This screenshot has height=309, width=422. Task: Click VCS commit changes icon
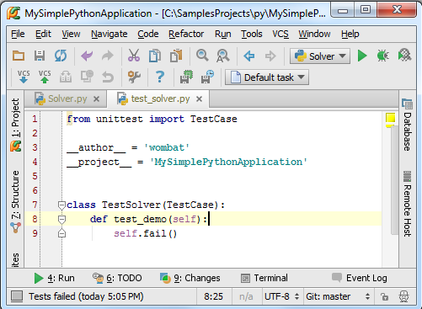(45, 77)
